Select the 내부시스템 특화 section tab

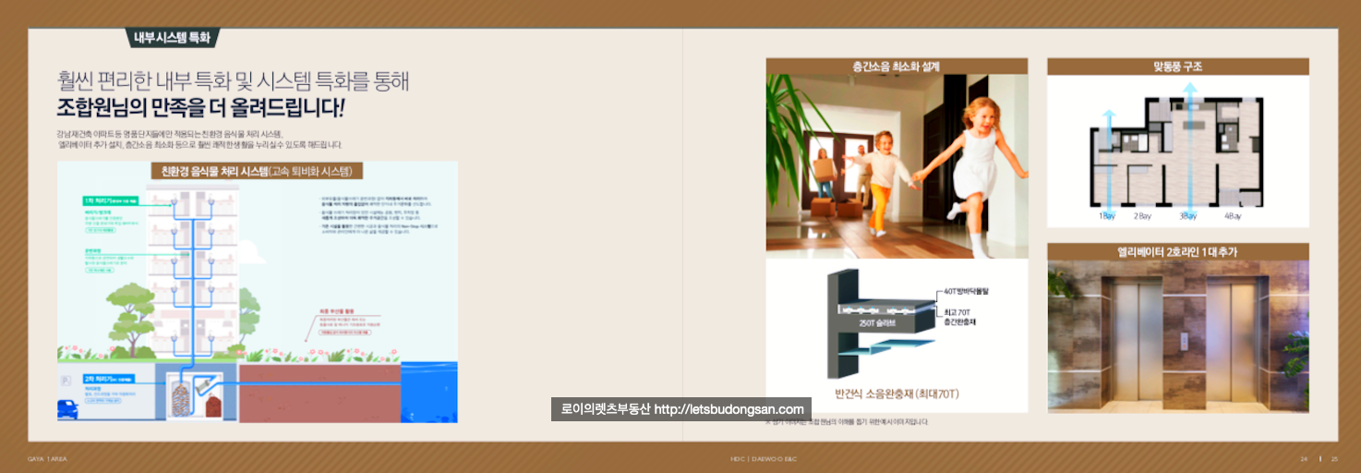click(x=172, y=38)
